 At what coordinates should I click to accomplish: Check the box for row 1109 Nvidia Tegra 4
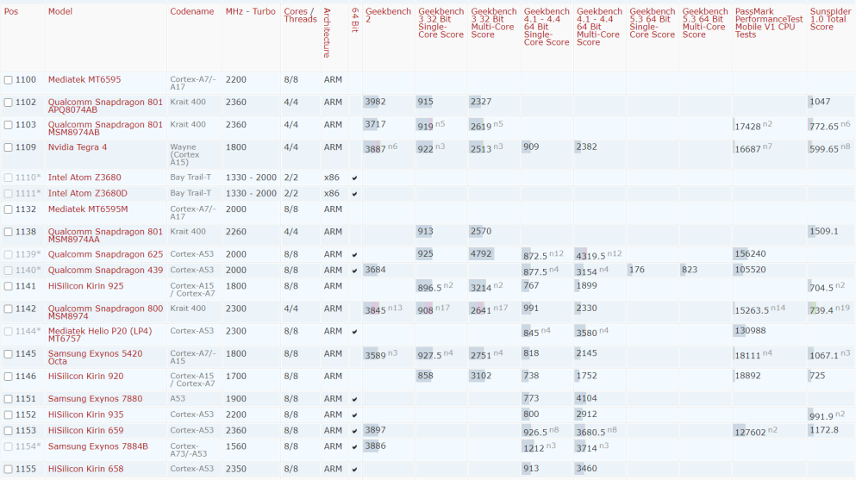point(9,147)
